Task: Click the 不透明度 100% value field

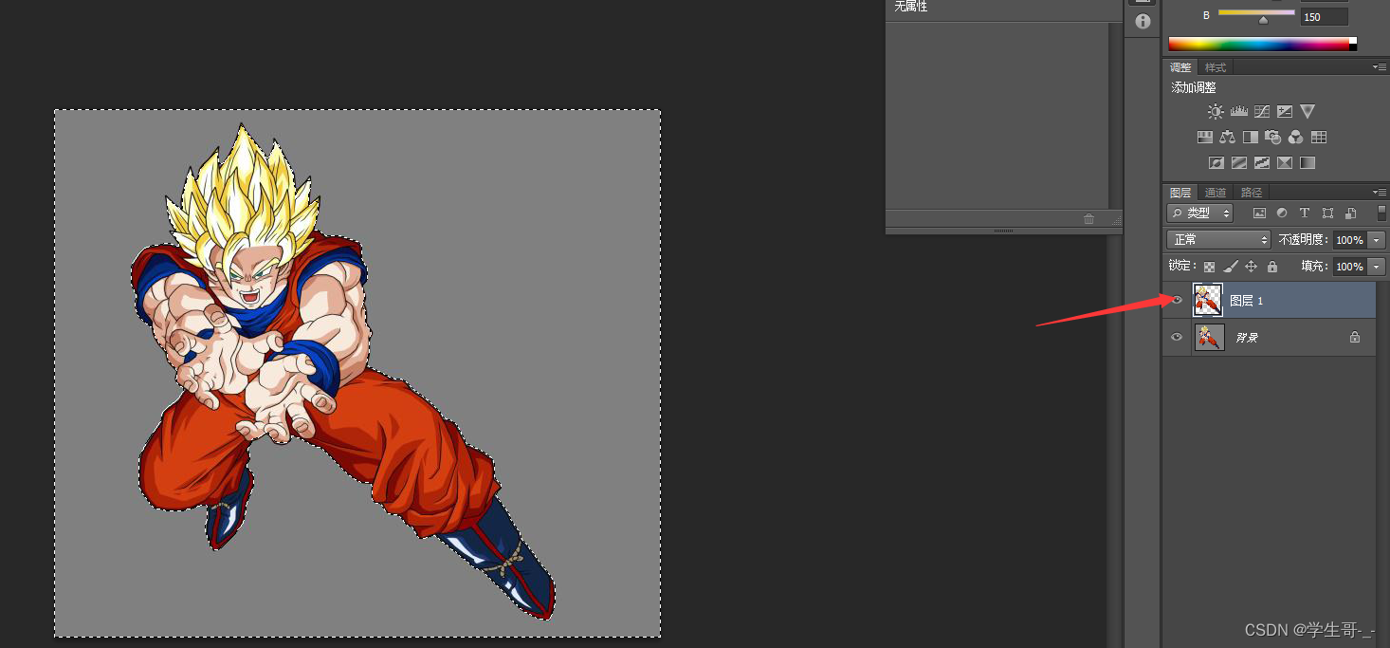Action: [x=1350, y=240]
